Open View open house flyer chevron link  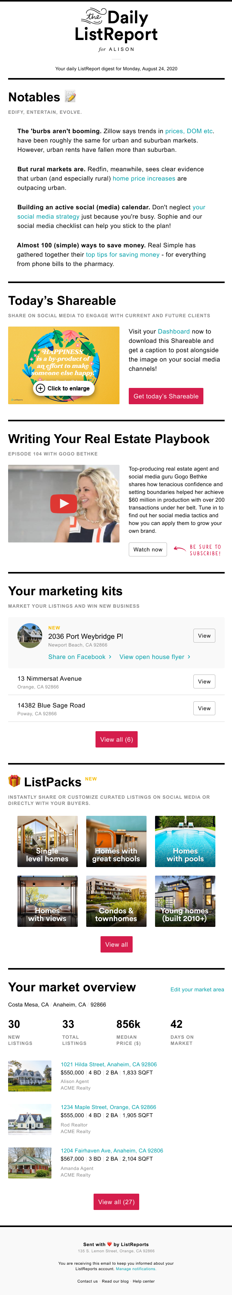point(154,657)
